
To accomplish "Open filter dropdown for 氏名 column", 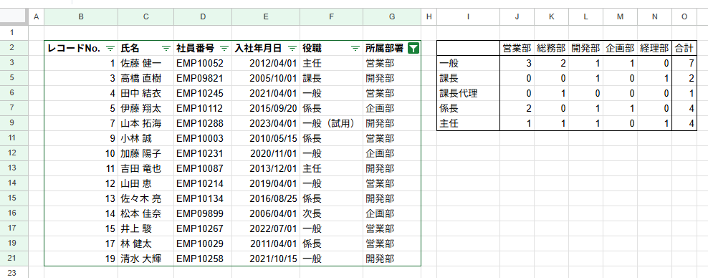I will (x=166, y=48).
